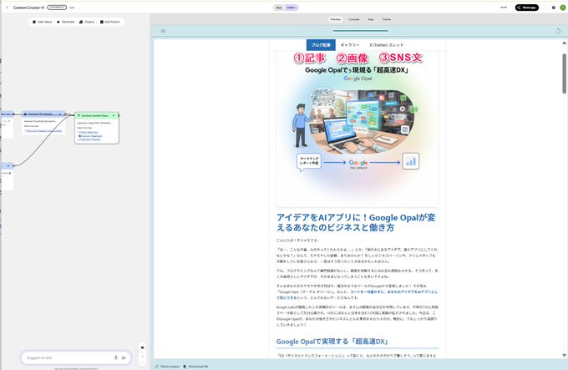Click the fit-to-screen canvas control icon
Image resolution: width=568 pixels, height=370 pixels.
142,347
